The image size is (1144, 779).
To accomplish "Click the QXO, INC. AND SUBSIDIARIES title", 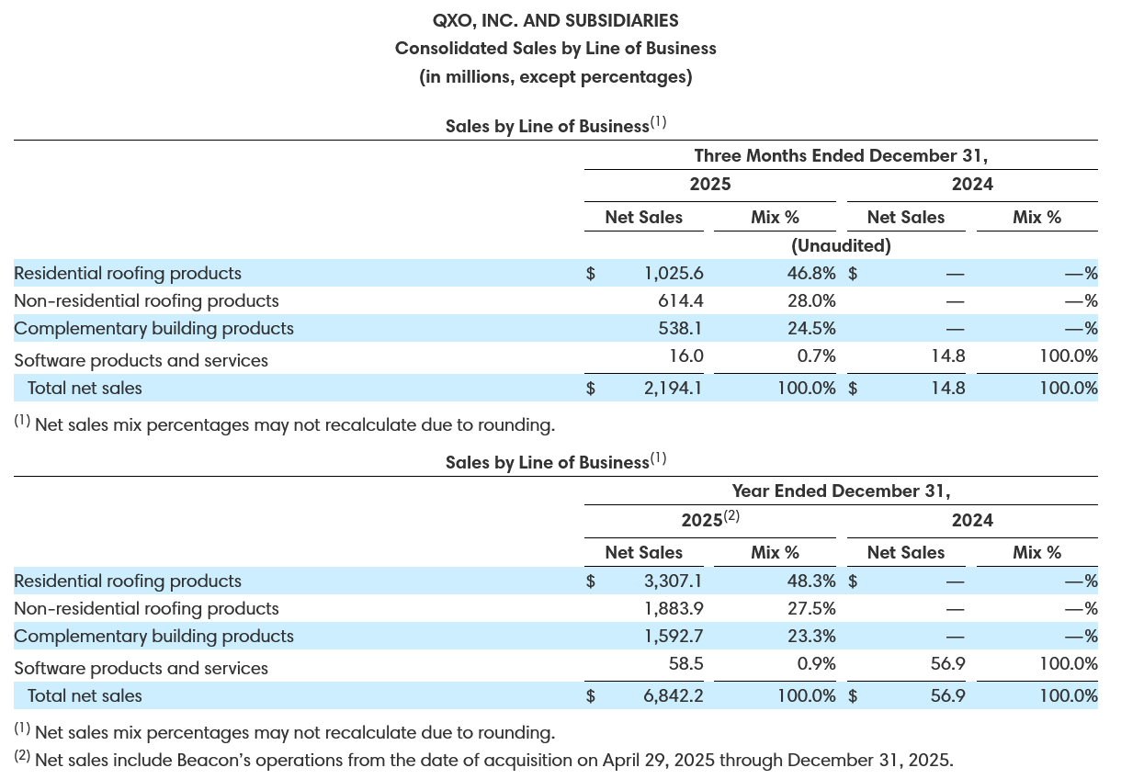I will pos(555,19).
